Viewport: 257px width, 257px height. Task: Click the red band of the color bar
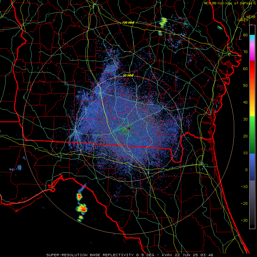[x=252, y=67]
